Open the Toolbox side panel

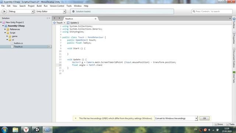pos(234,23)
